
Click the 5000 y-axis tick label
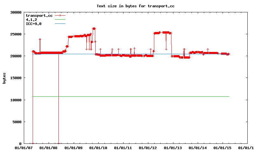point(17,122)
